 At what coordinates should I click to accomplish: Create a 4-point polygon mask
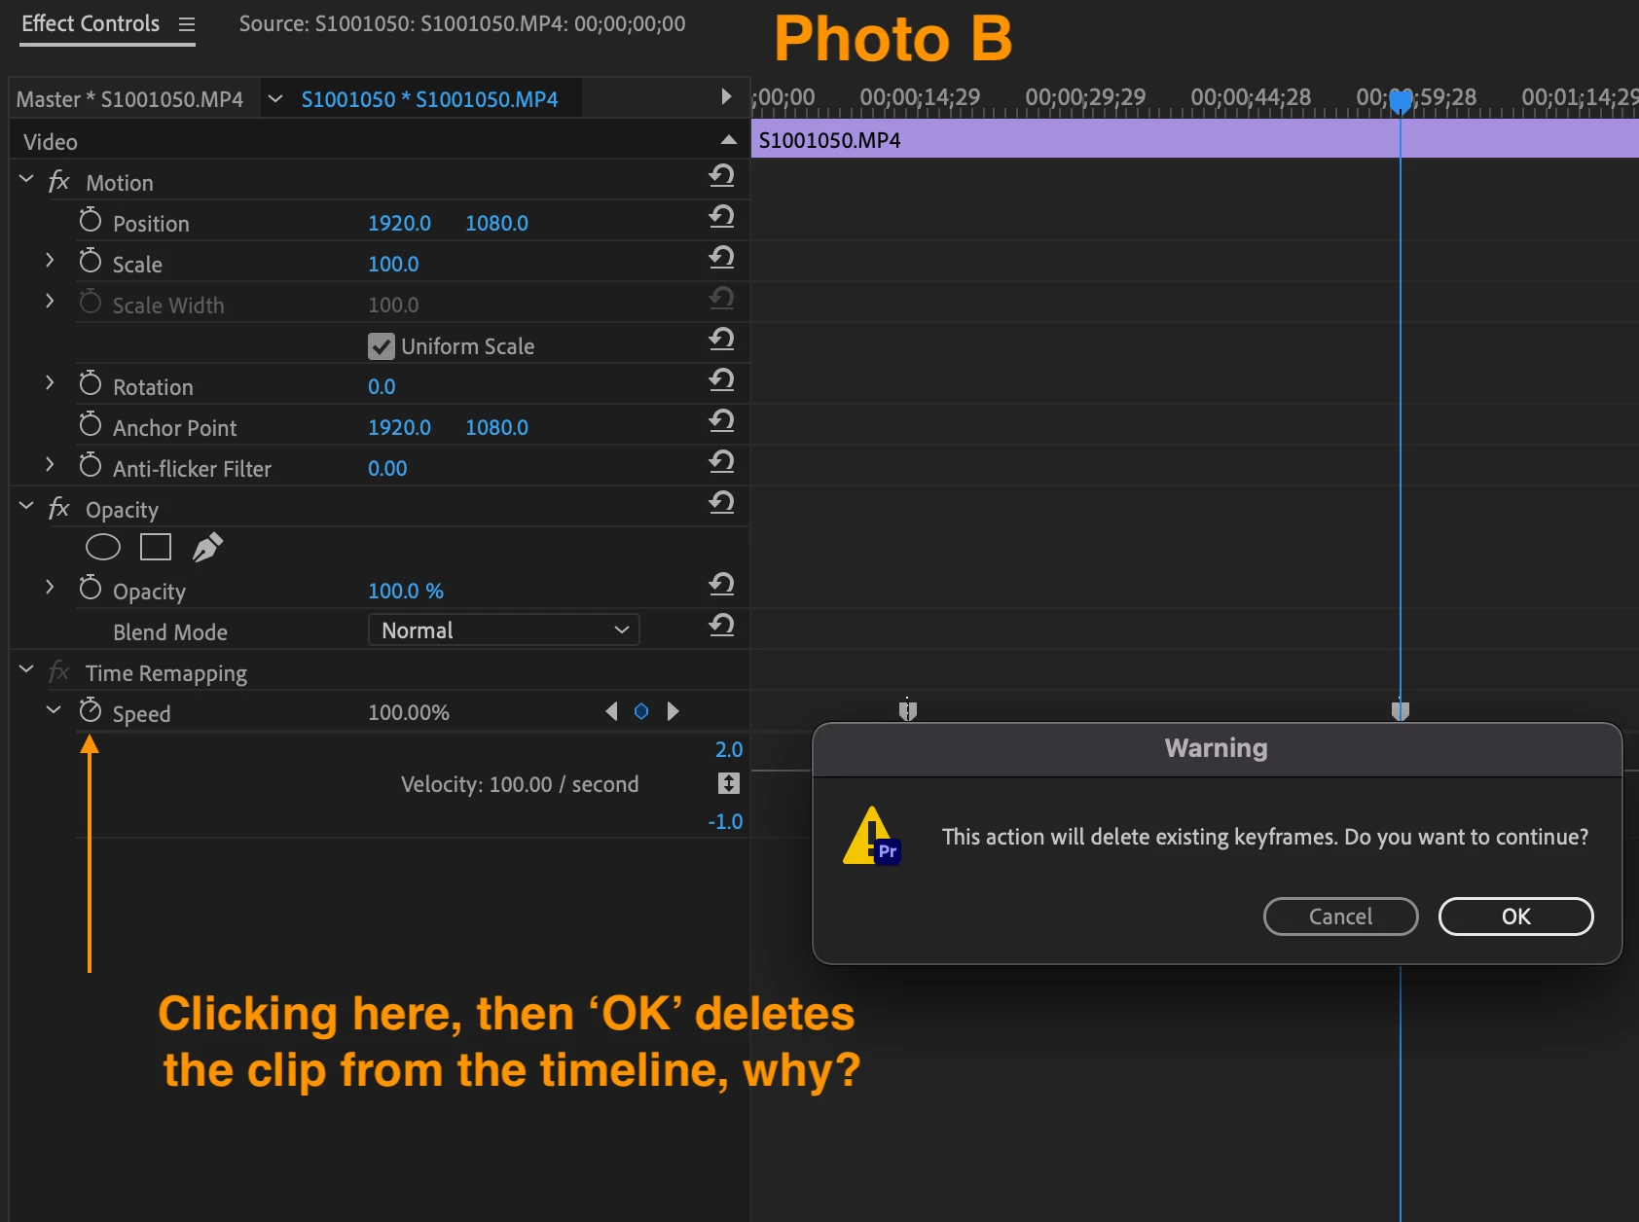(x=156, y=548)
